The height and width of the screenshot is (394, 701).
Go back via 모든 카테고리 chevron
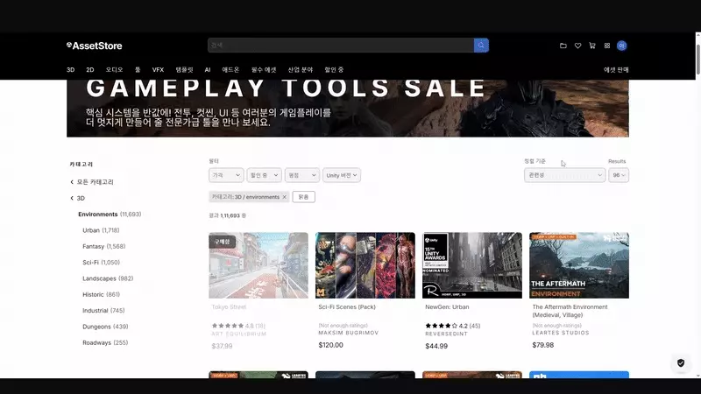click(72, 182)
